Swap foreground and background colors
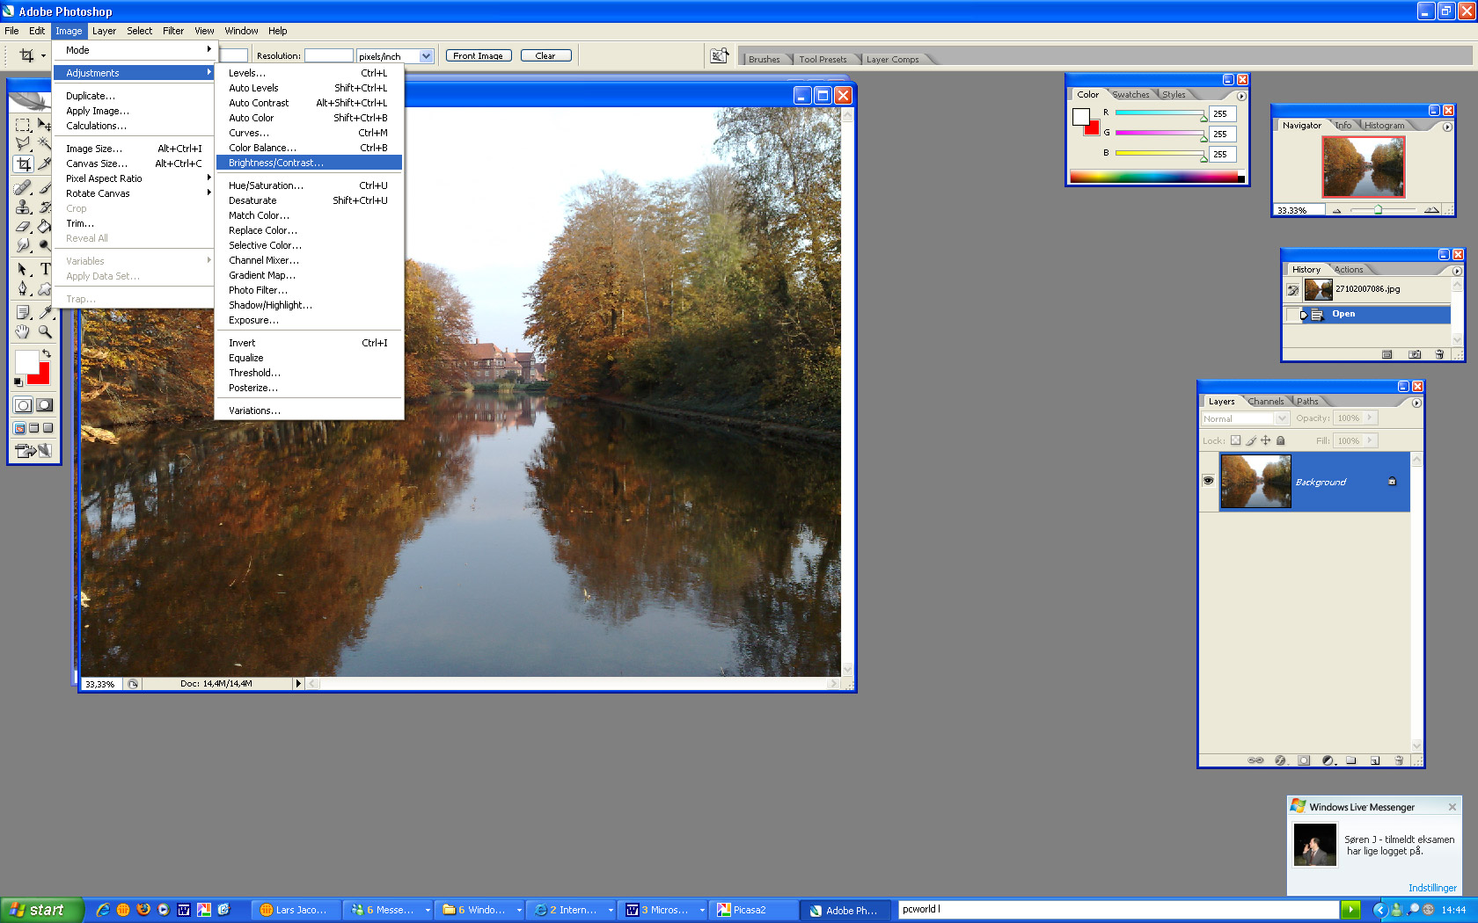 tap(47, 353)
